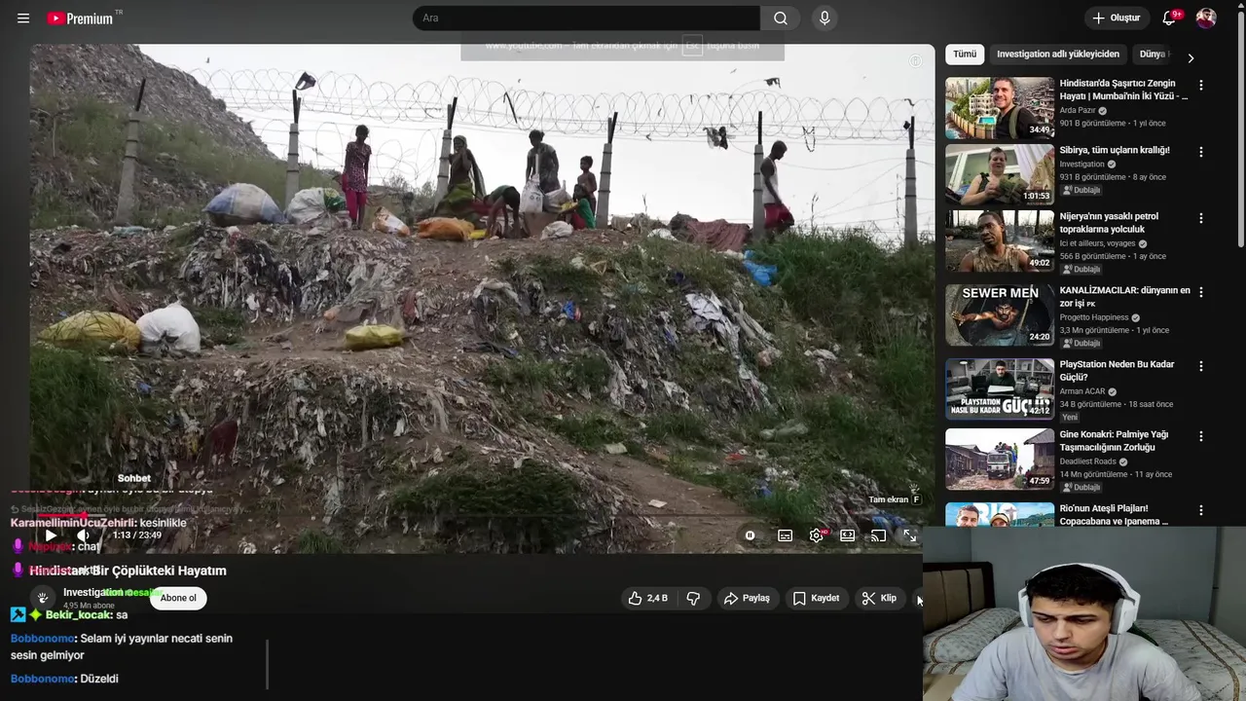Open the Gine Konakri: Palmiye Yağı title
The height and width of the screenshot is (701, 1246).
click(x=1114, y=441)
